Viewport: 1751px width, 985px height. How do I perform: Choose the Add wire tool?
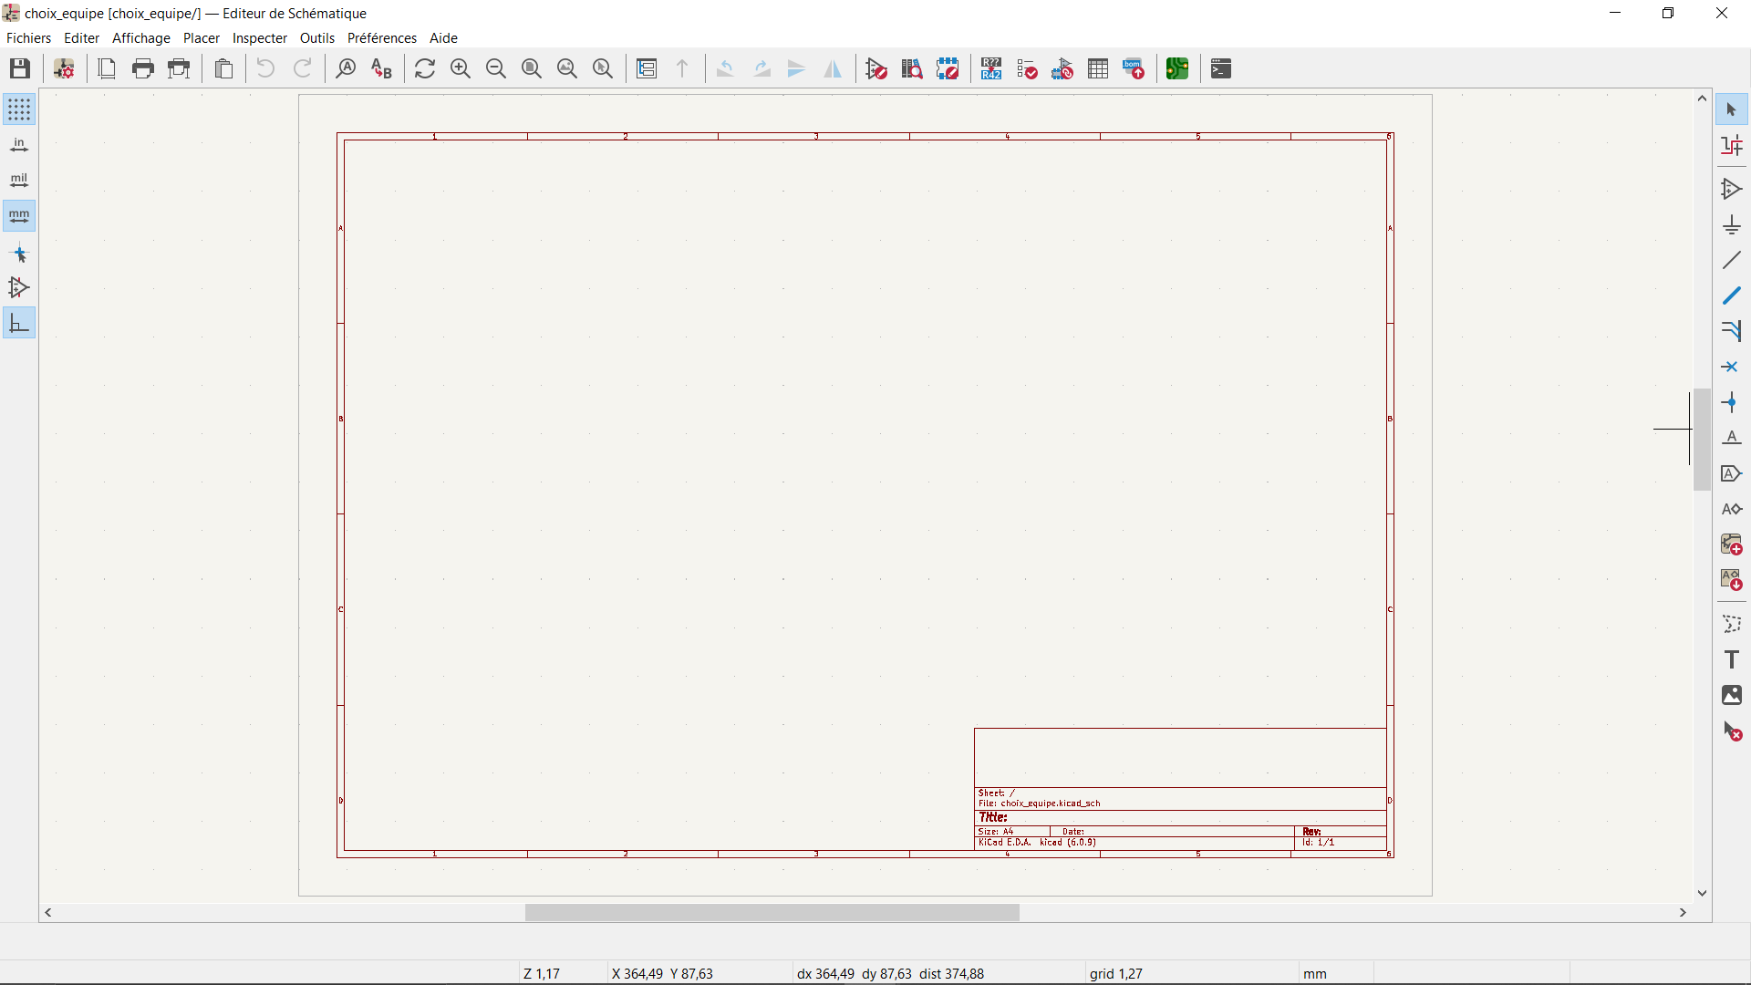click(1731, 261)
